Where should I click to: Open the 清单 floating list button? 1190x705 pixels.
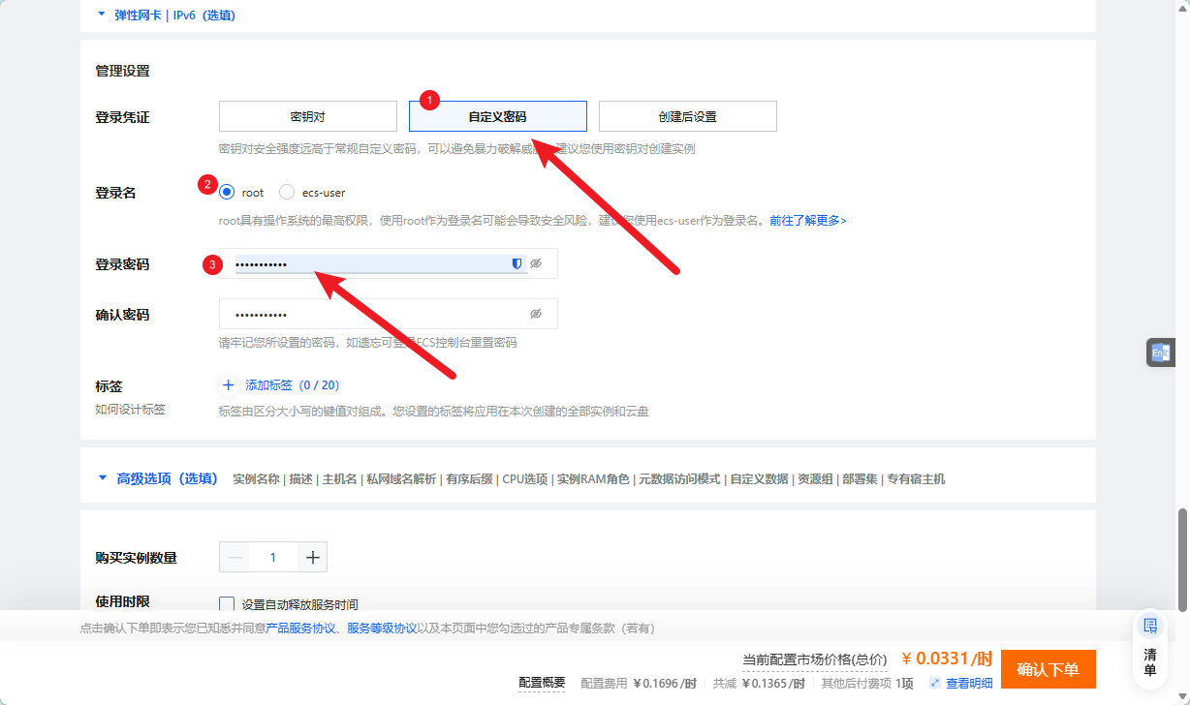click(x=1150, y=647)
